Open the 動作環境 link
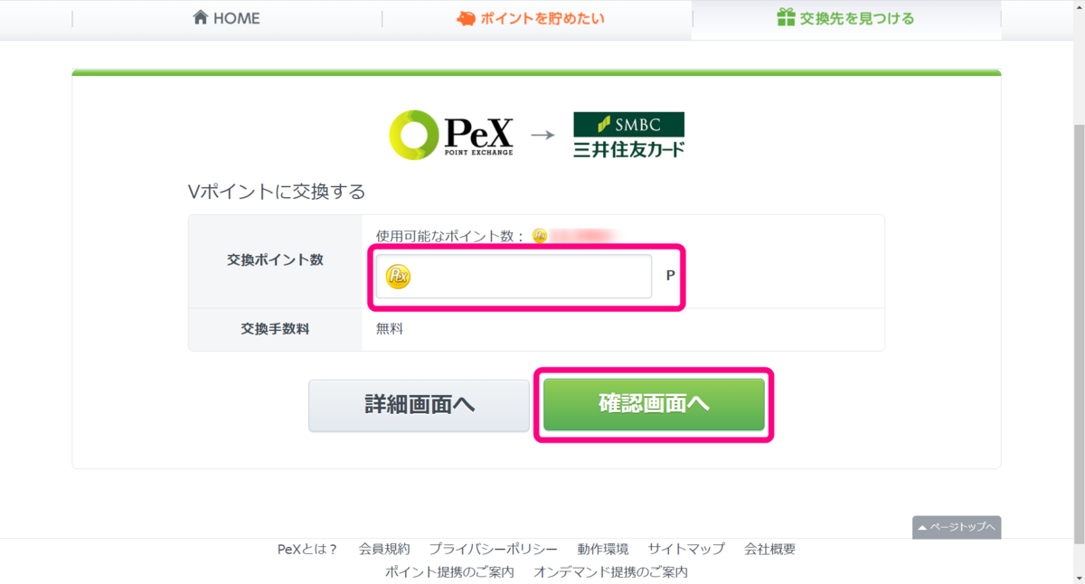This screenshot has height=584, width=1085. click(x=603, y=549)
